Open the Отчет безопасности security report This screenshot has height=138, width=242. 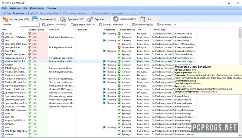15,13
